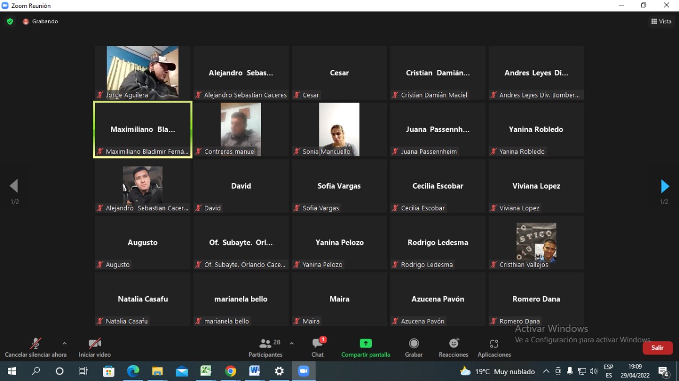Image resolution: width=679 pixels, height=381 pixels.
Task: Select Jorge Aguilera's video tile
Action: point(143,73)
